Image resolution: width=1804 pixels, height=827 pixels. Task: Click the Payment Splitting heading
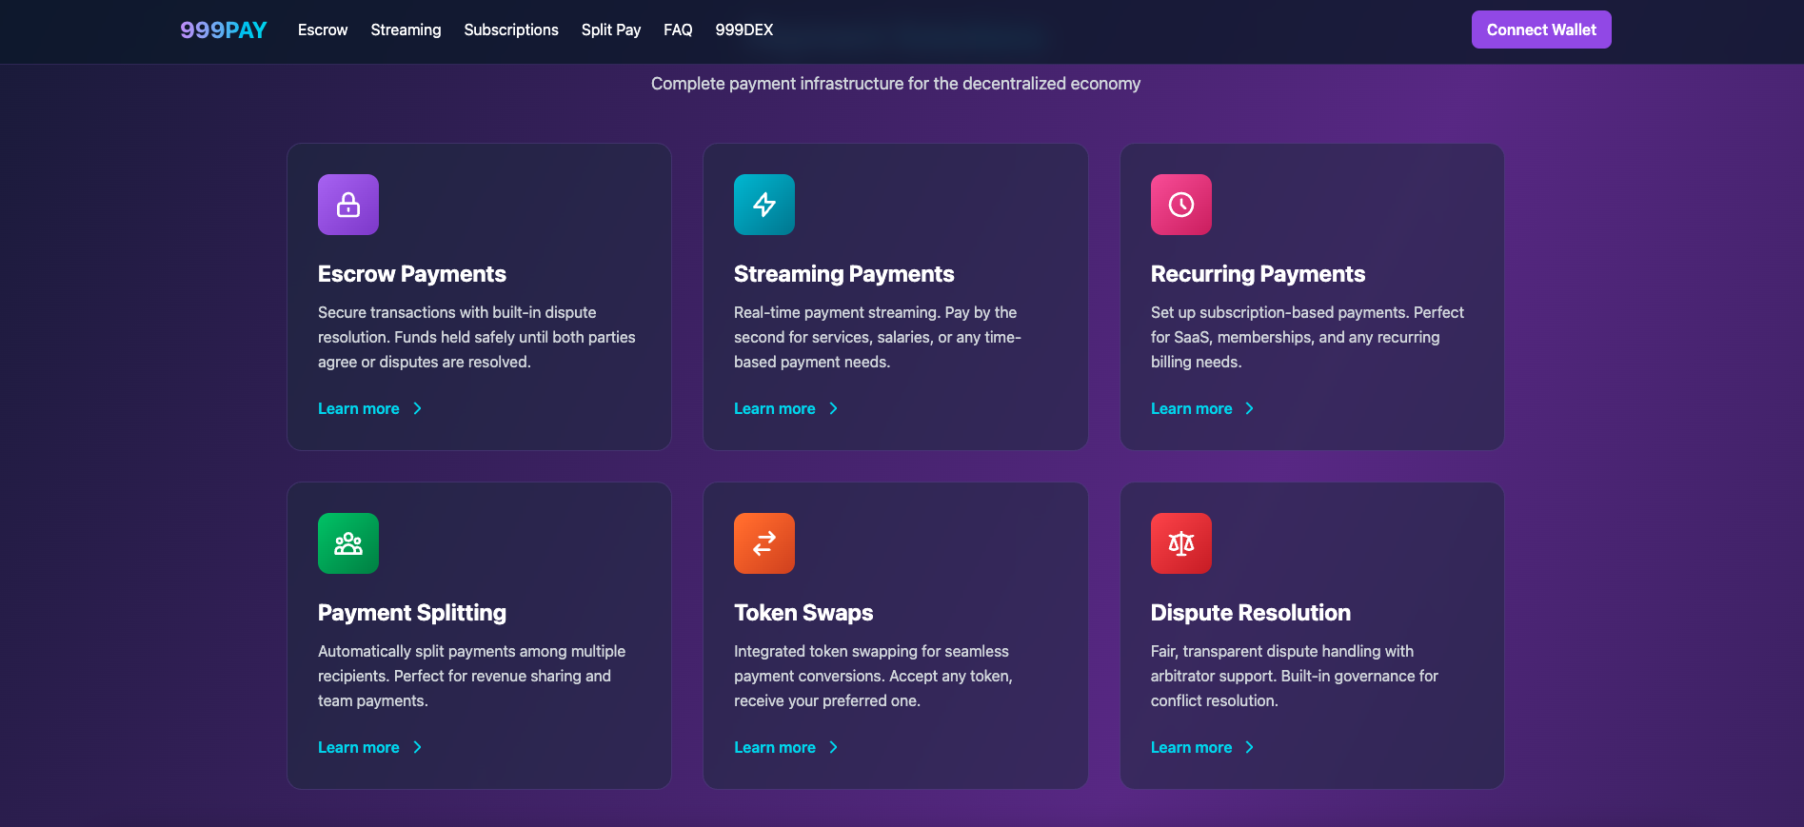(x=412, y=613)
